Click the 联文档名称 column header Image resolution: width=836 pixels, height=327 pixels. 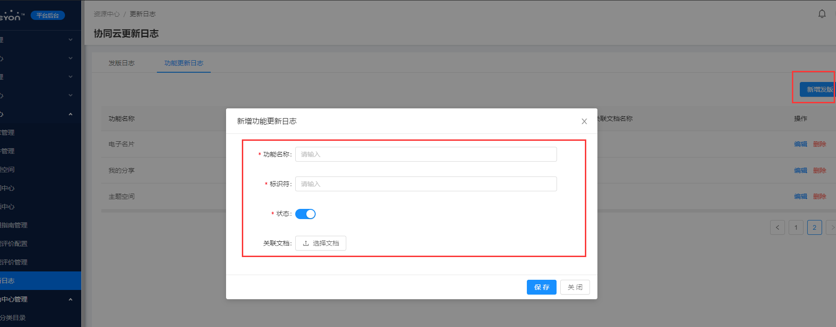click(x=615, y=119)
